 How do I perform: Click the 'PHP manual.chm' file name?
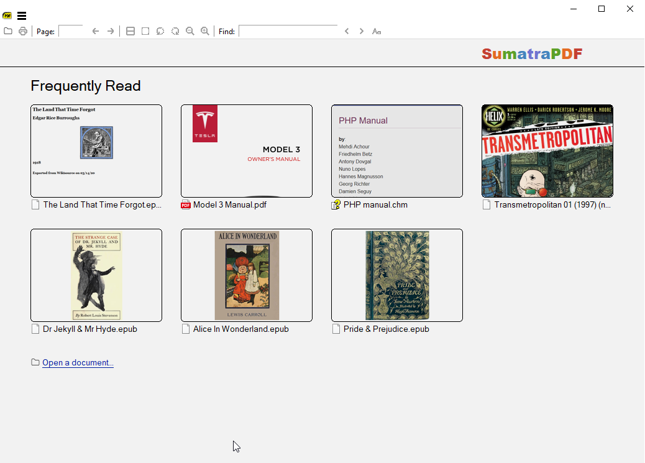tap(375, 204)
